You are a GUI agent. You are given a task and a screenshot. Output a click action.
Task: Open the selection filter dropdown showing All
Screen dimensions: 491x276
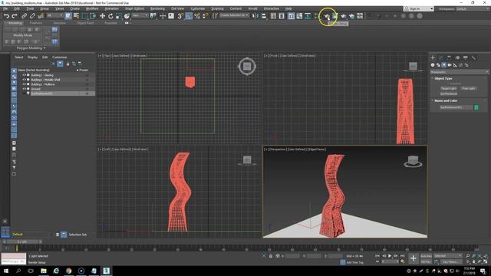click(x=54, y=15)
